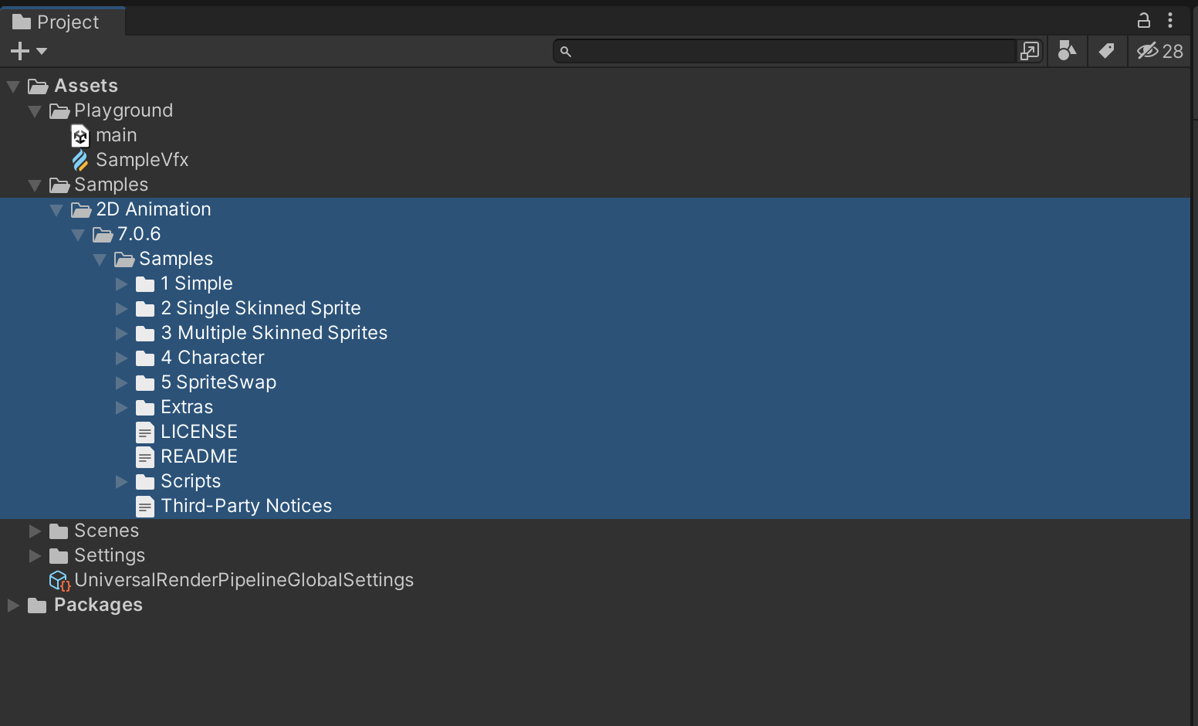
Task: Collapse the 2D Animation folder
Action: (56, 210)
